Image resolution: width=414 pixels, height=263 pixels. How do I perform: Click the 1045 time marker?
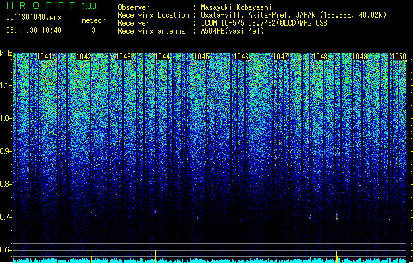pyautogui.click(x=202, y=57)
